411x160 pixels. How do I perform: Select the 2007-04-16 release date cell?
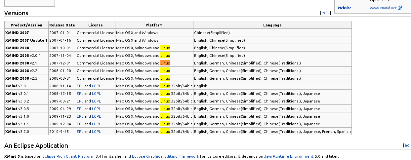(x=62, y=40)
